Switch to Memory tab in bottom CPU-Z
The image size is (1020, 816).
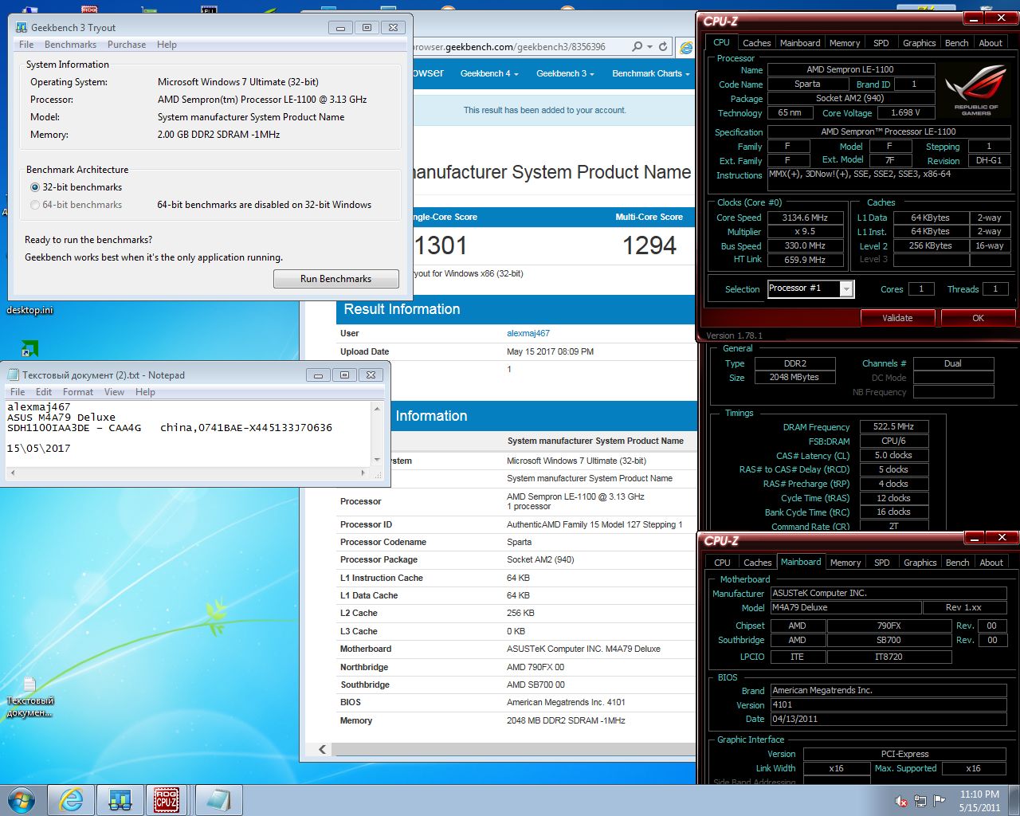click(x=845, y=563)
